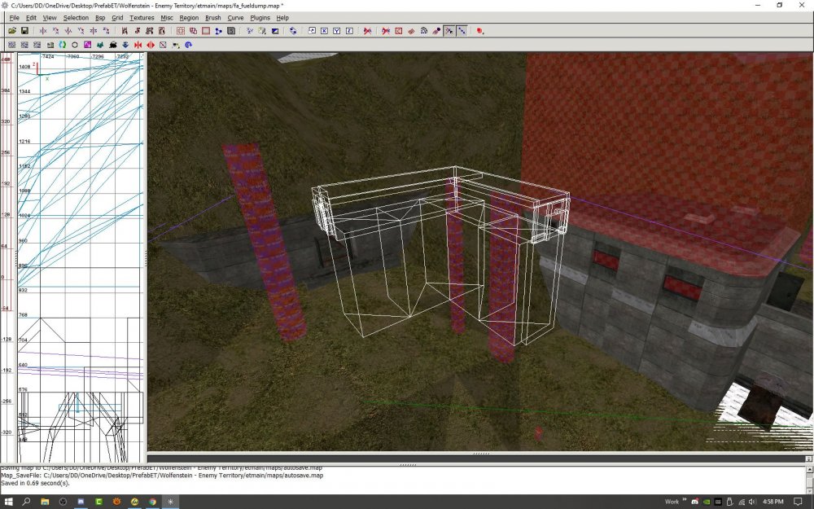
Task: Toggle Scale X lock button
Action: click(324, 31)
